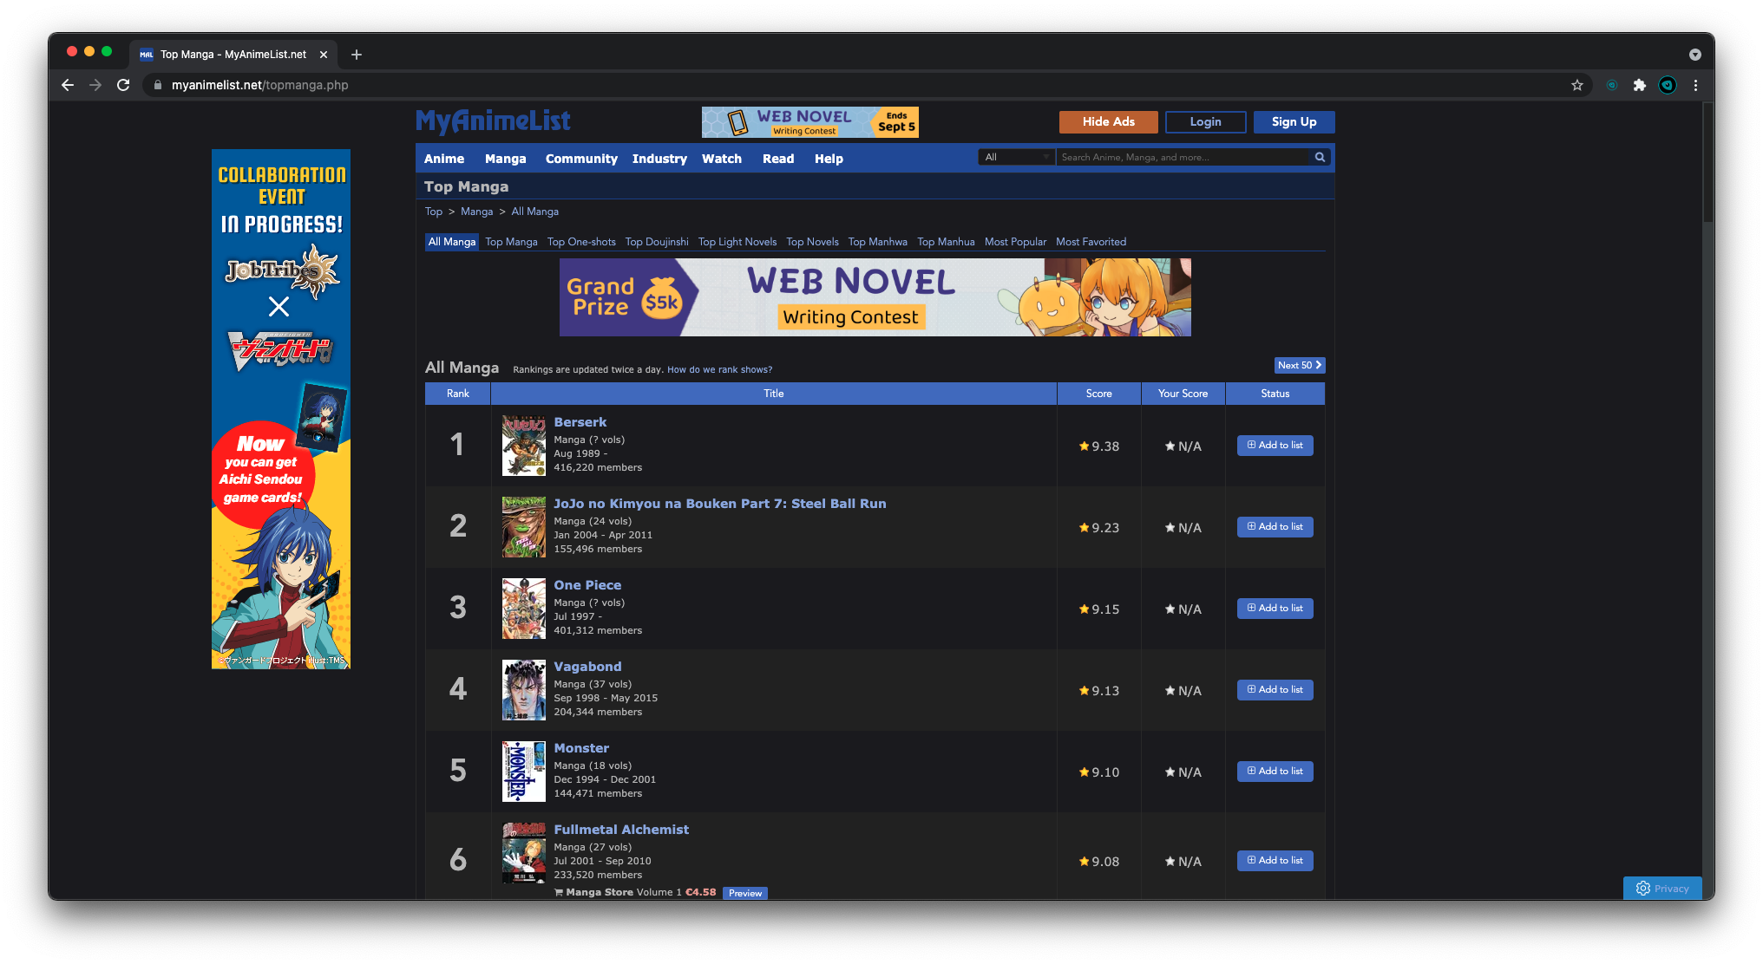This screenshot has width=1763, height=964.
Task: Click the Search Anime, Manga input field
Action: tap(1183, 157)
